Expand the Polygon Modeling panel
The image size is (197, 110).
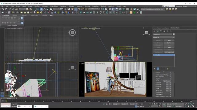tap(12, 25)
